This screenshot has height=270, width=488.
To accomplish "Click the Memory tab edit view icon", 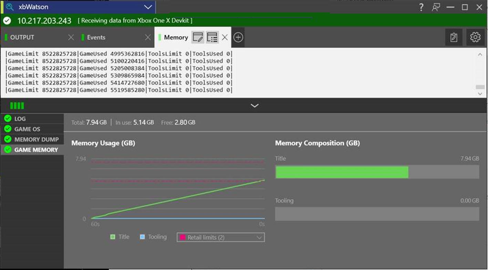I will click(198, 37).
